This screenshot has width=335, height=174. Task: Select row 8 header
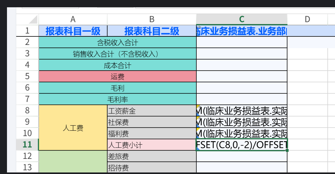(x=27, y=110)
